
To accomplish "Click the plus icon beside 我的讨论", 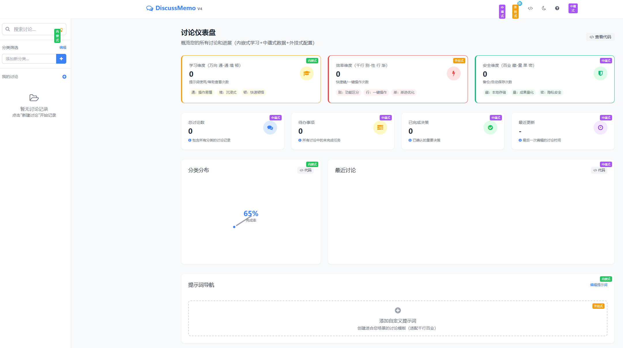I will [64, 77].
